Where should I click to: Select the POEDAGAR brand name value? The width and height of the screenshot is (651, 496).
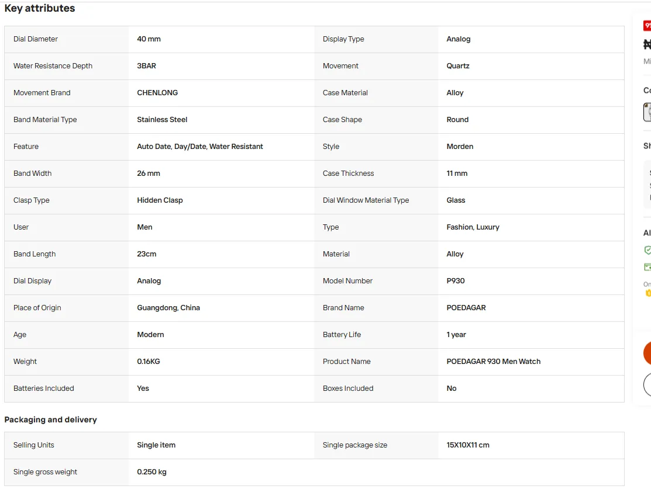(x=466, y=308)
